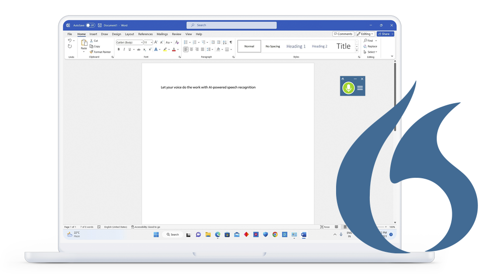Viewport: 483px width, 274px height.
Task: Apply the Heading 1 style
Action: (296, 46)
